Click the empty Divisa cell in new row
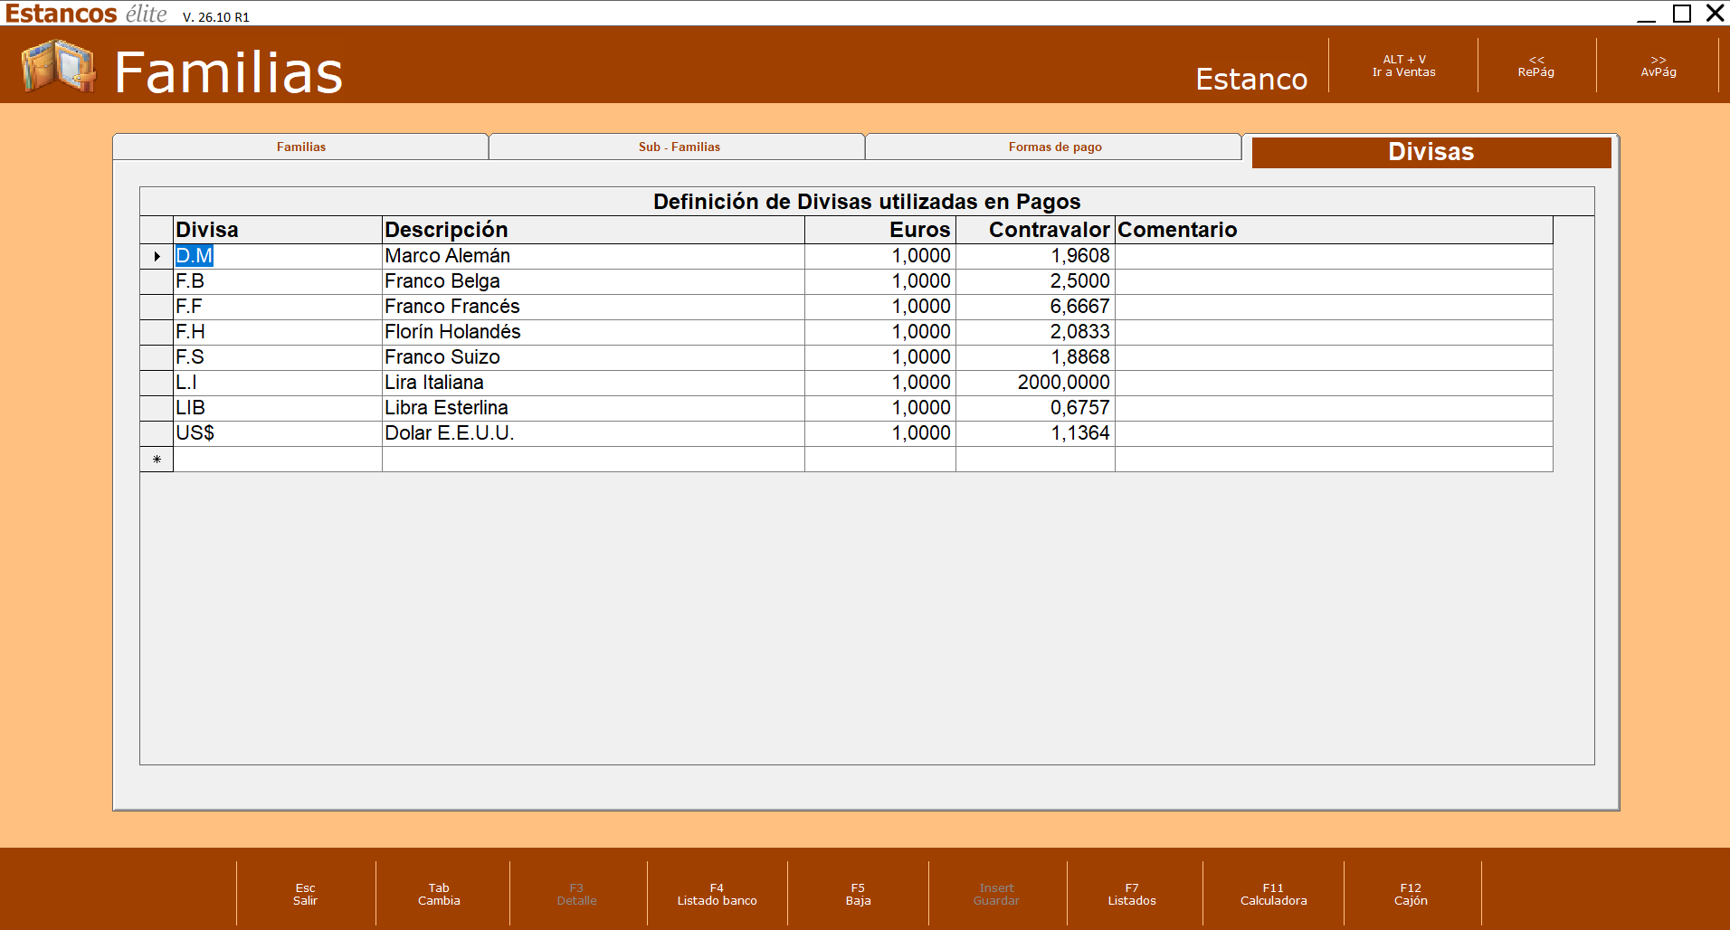The height and width of the screenshot is (930, 1730). tap(278, 460)
